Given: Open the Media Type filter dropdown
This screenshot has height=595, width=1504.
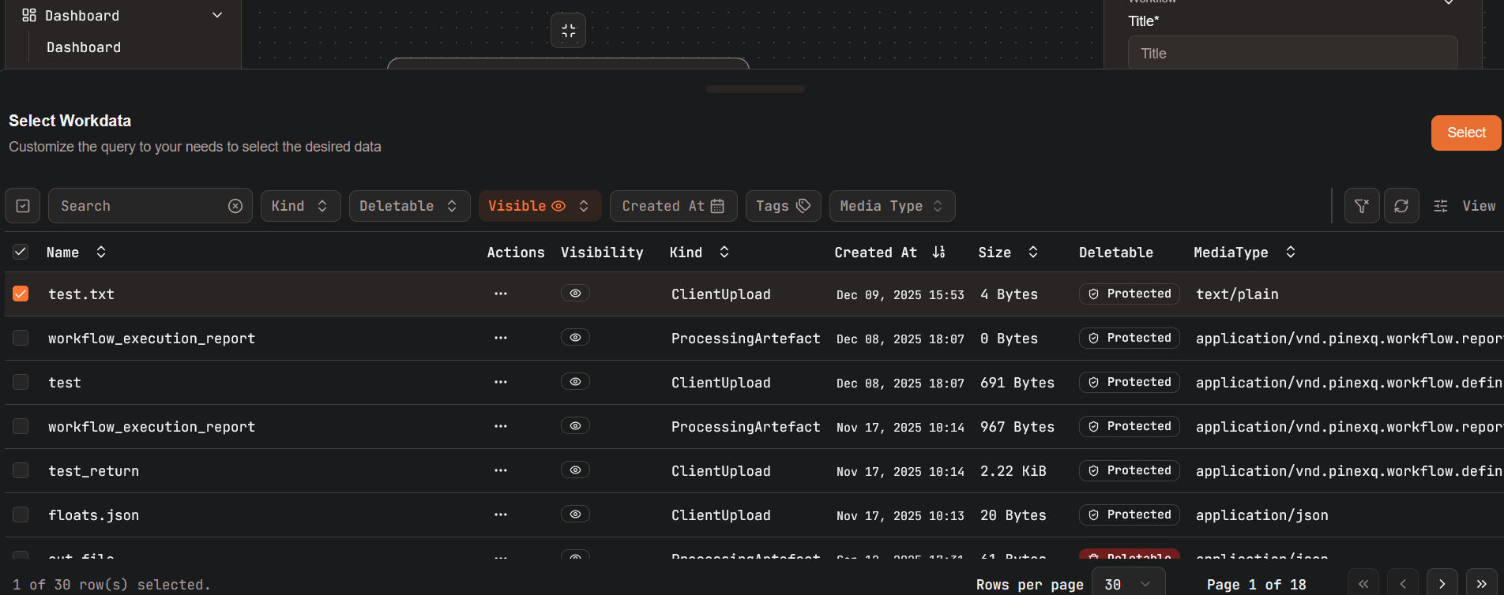Looking at the screenshot, I should [x=892, y=206].
